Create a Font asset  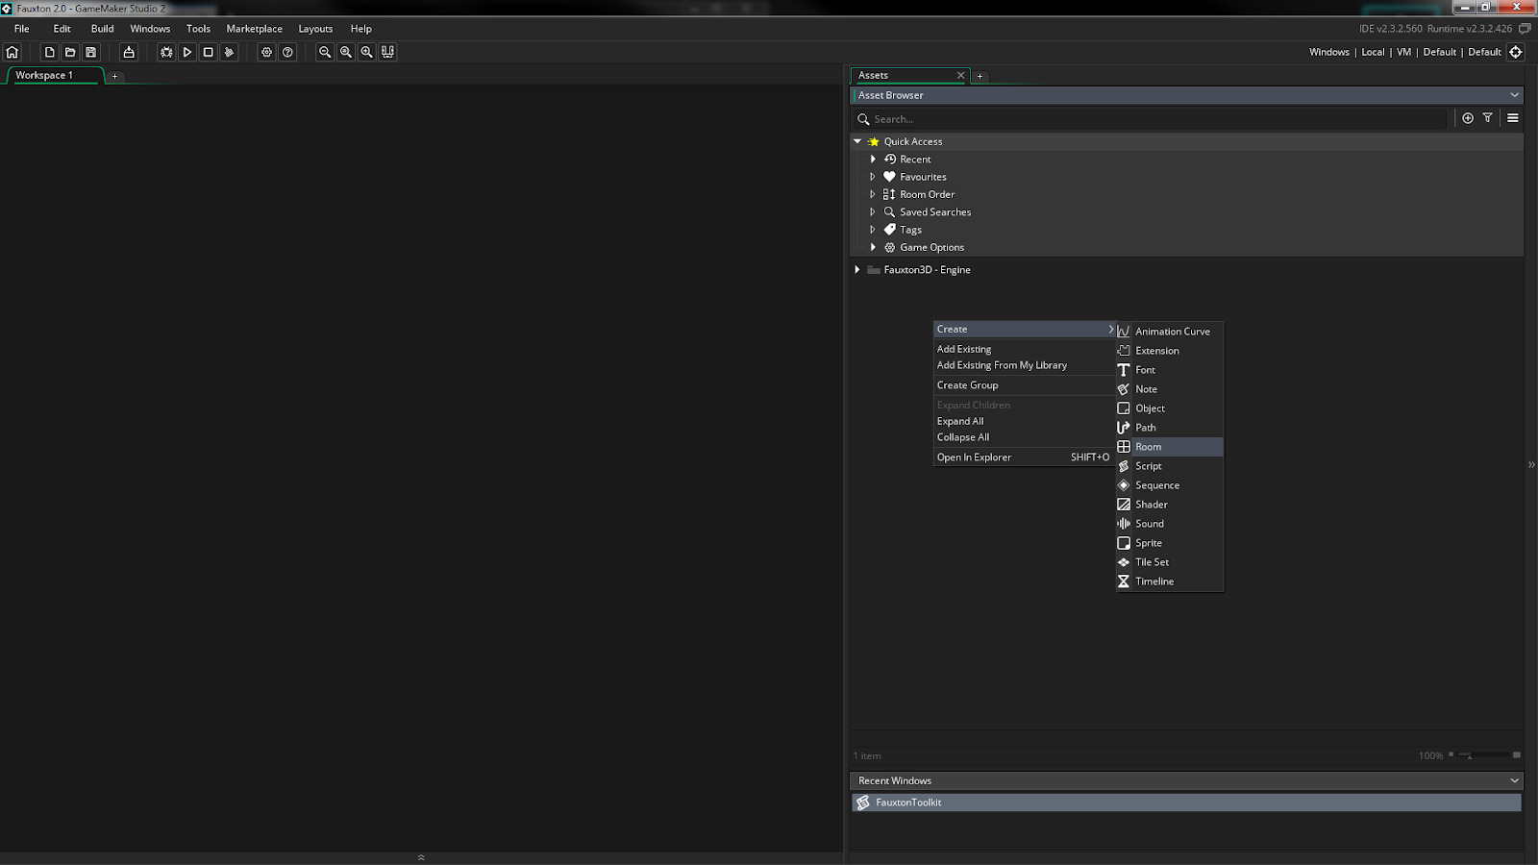pos(1170,370)
